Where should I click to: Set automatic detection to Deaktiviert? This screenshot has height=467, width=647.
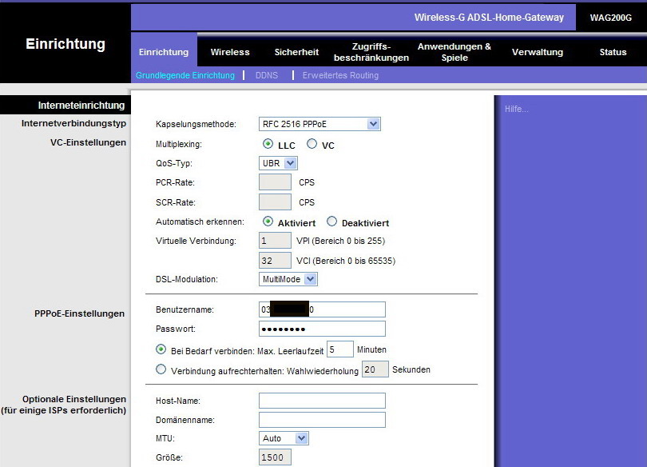coord(332,222)
